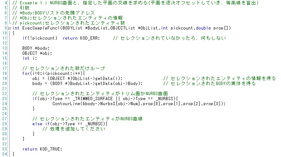Click 'return KOD_ERR;' statement
The width and height of the screenshot is (281, 157).
click(x=81, y=38)
